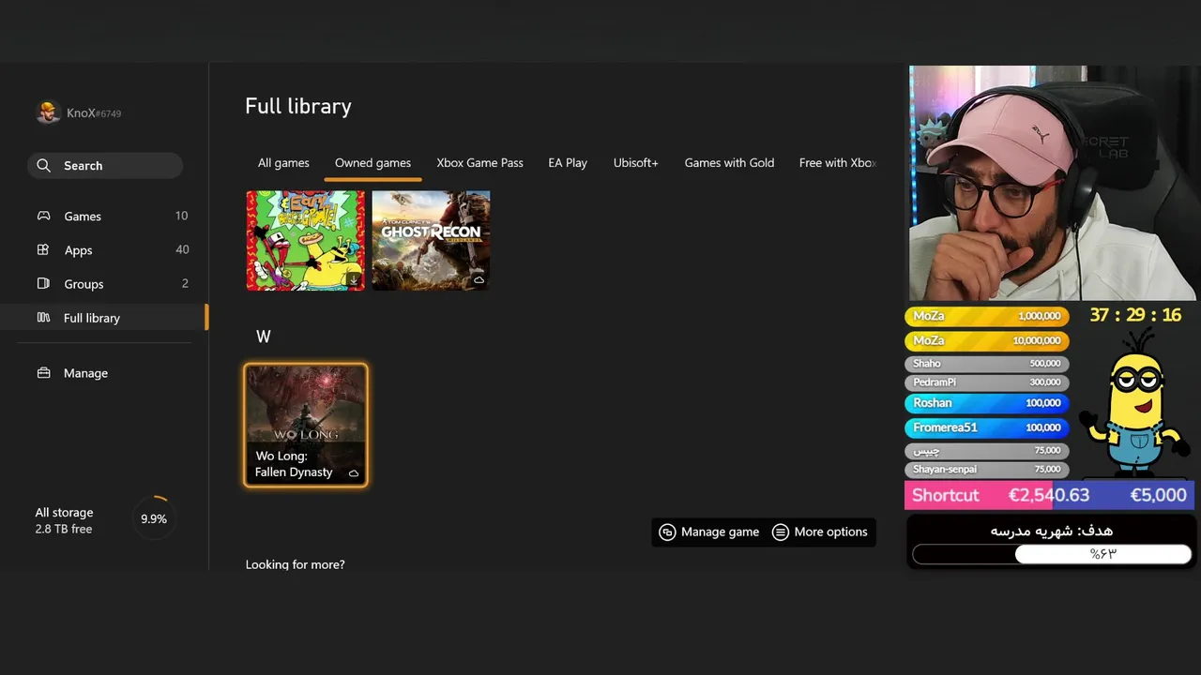Click the stream timer 37 : 29 : 16
The image size is (1201, 675).
tap(1135, 315)
